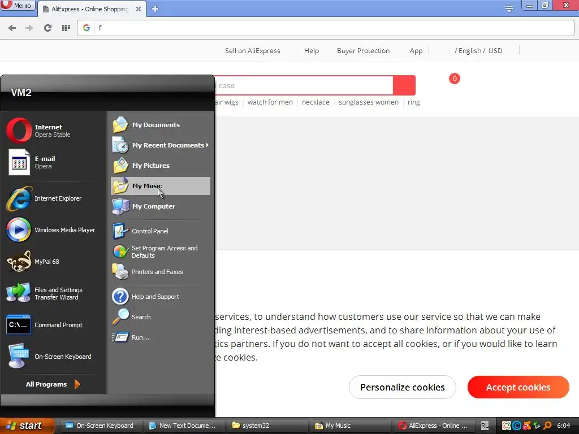
Task: Go back in browser history
Action: click(12, 28)
